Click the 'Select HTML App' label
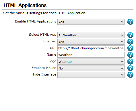Screen dimensions: 136x111 point(42,35)
